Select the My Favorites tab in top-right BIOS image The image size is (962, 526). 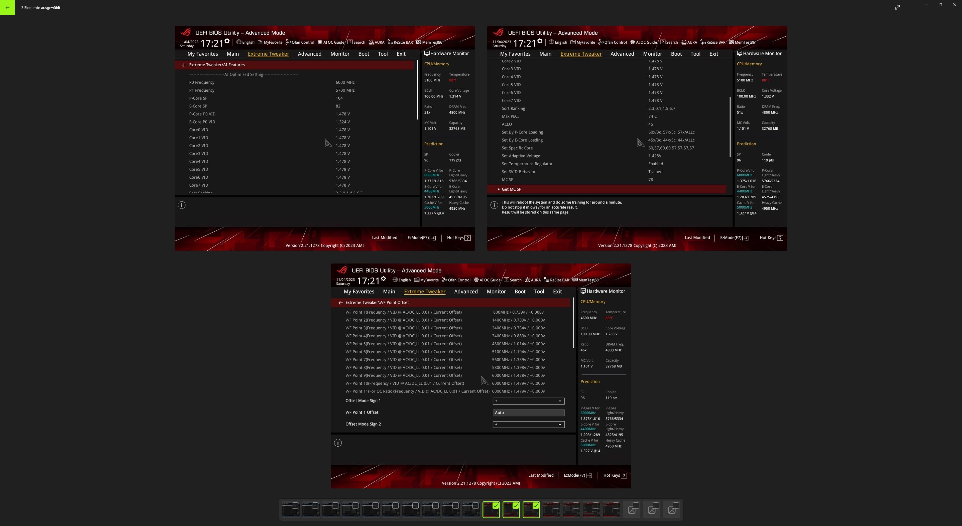[515, 54]
